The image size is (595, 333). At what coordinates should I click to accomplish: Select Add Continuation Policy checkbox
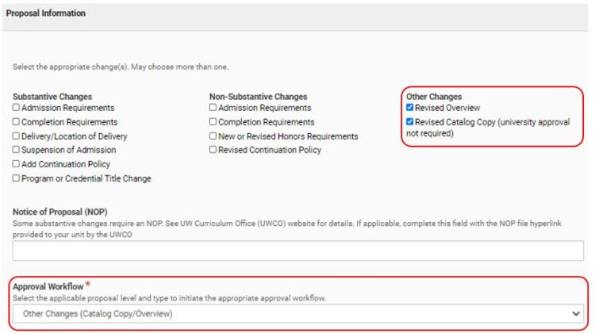(x=16, y=164)
